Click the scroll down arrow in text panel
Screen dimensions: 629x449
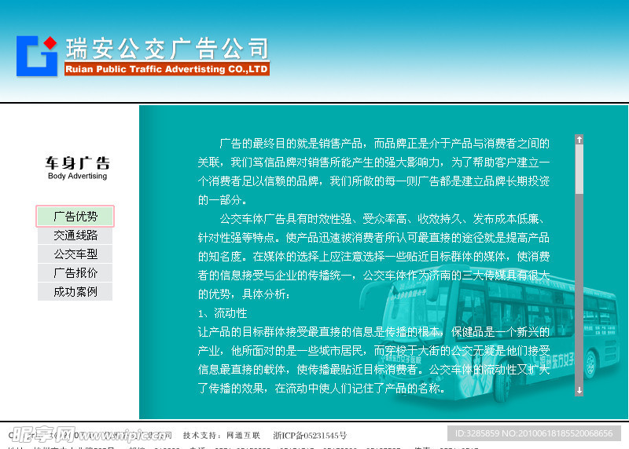579,390
